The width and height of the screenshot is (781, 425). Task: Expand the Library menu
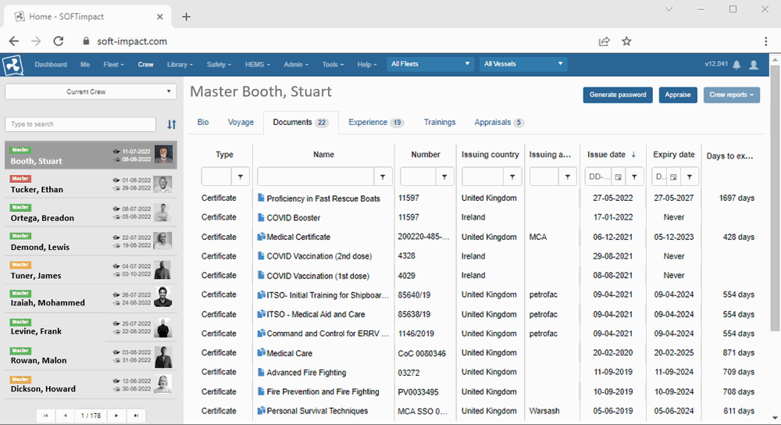point(180,64)
